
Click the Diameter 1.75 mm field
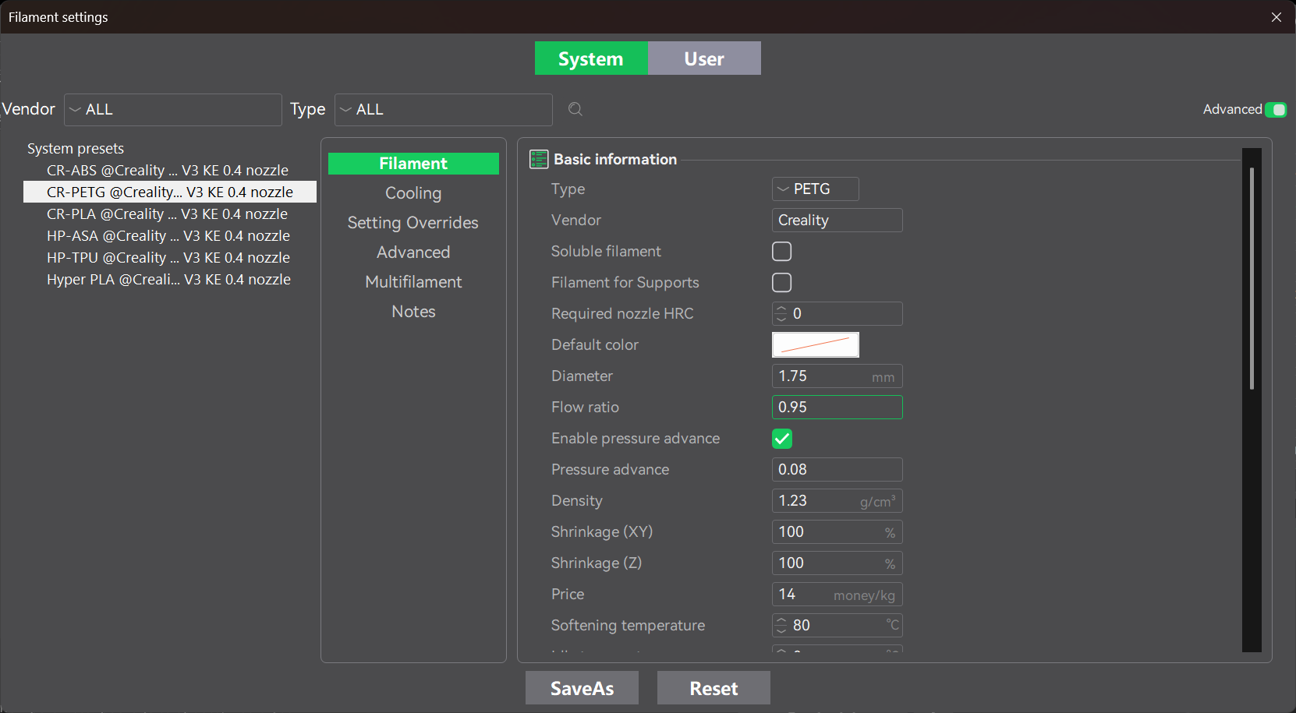[x=837, y=376]
